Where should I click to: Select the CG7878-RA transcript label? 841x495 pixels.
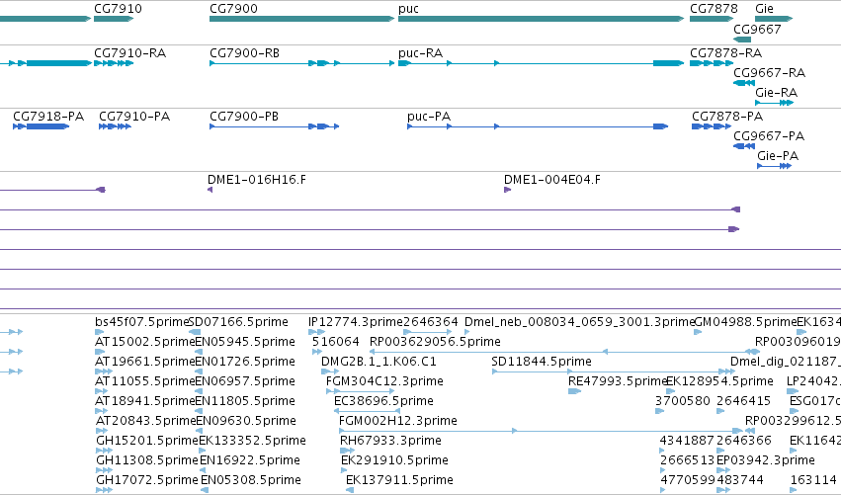pyautogui.click(x=725, y=53)
